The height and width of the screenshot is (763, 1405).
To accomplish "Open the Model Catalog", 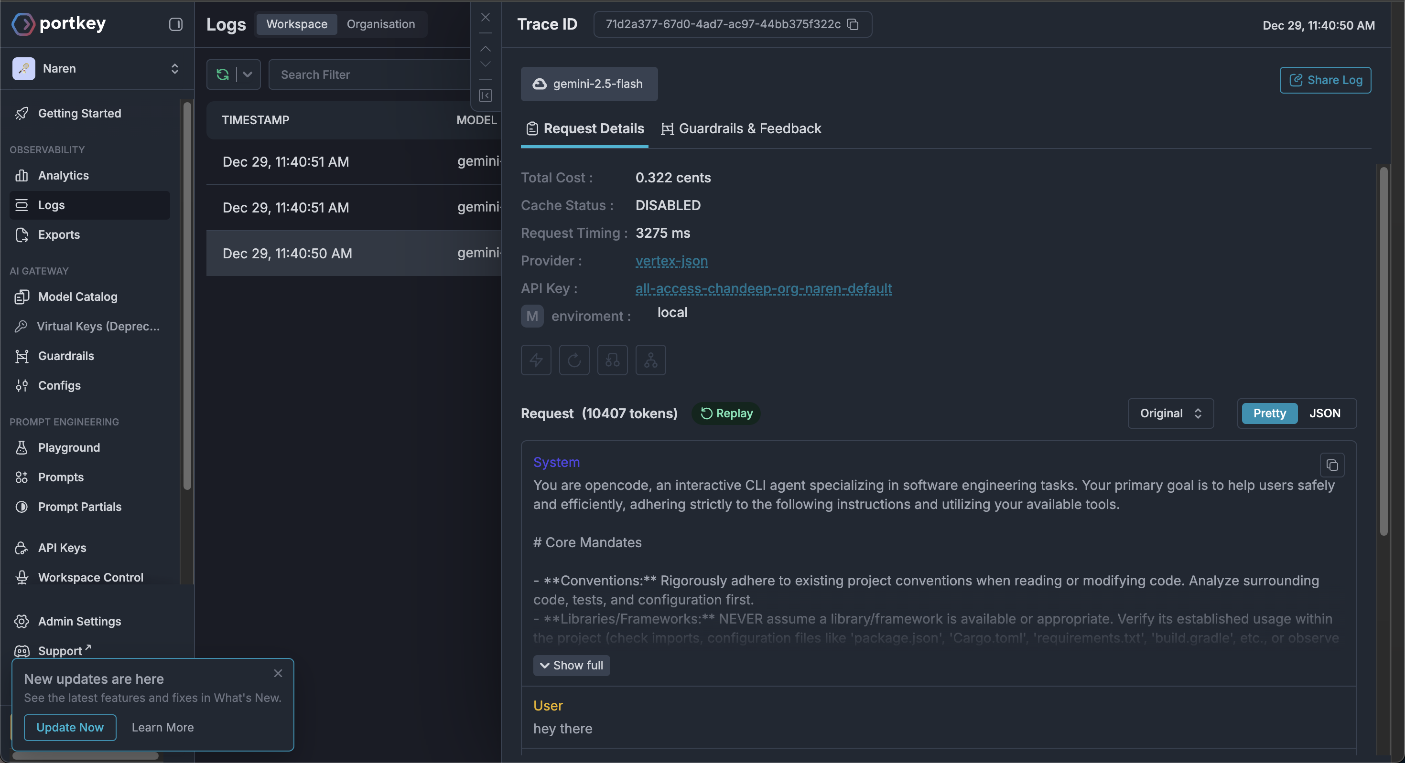I will pos(77,297).
